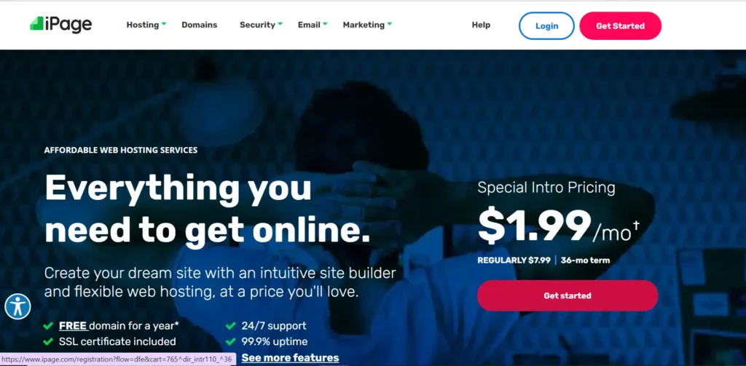Open the Domains menu item

coord(200,25)
